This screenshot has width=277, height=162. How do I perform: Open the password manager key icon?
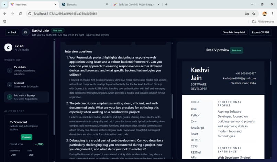[x=247, y=14]
